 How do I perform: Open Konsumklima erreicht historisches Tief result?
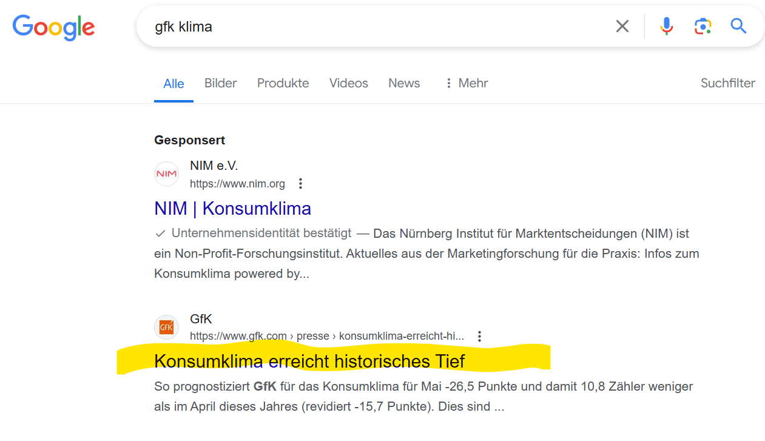(309, 361)
